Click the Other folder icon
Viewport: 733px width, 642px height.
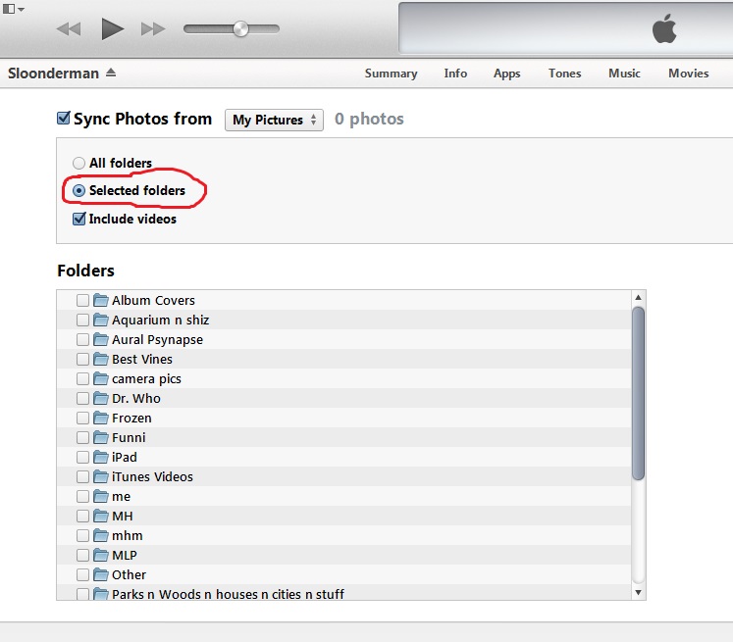(100, 574)
